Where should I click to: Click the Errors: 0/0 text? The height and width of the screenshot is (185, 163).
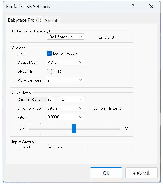point(108,37)
